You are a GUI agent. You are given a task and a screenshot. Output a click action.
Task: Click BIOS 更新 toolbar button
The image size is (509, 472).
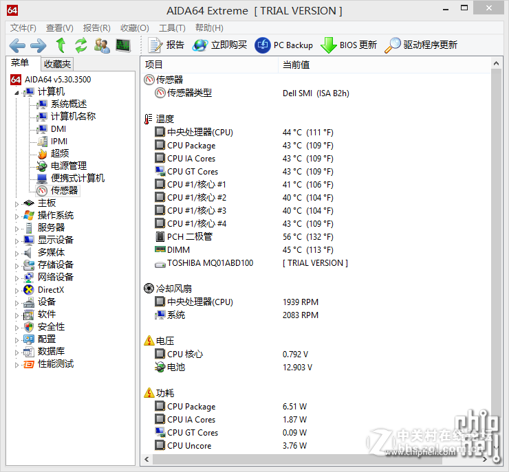349,45
